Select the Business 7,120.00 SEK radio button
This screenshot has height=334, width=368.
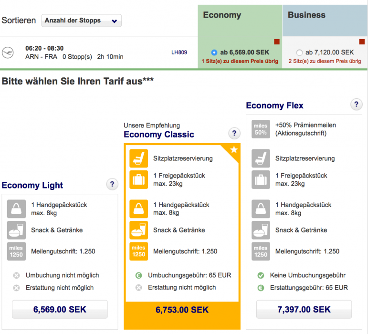point(299,52)
